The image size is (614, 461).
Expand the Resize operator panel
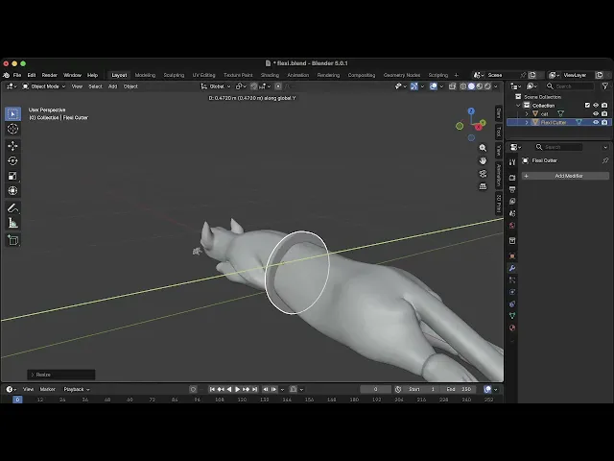click(61, 375)
